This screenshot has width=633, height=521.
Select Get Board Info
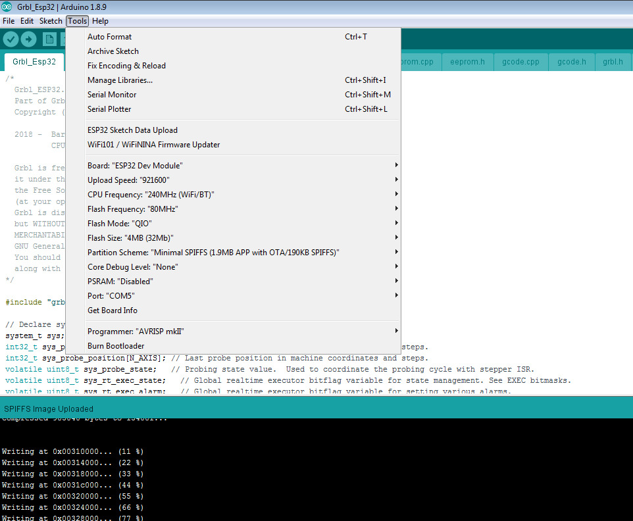coord(234,310)
